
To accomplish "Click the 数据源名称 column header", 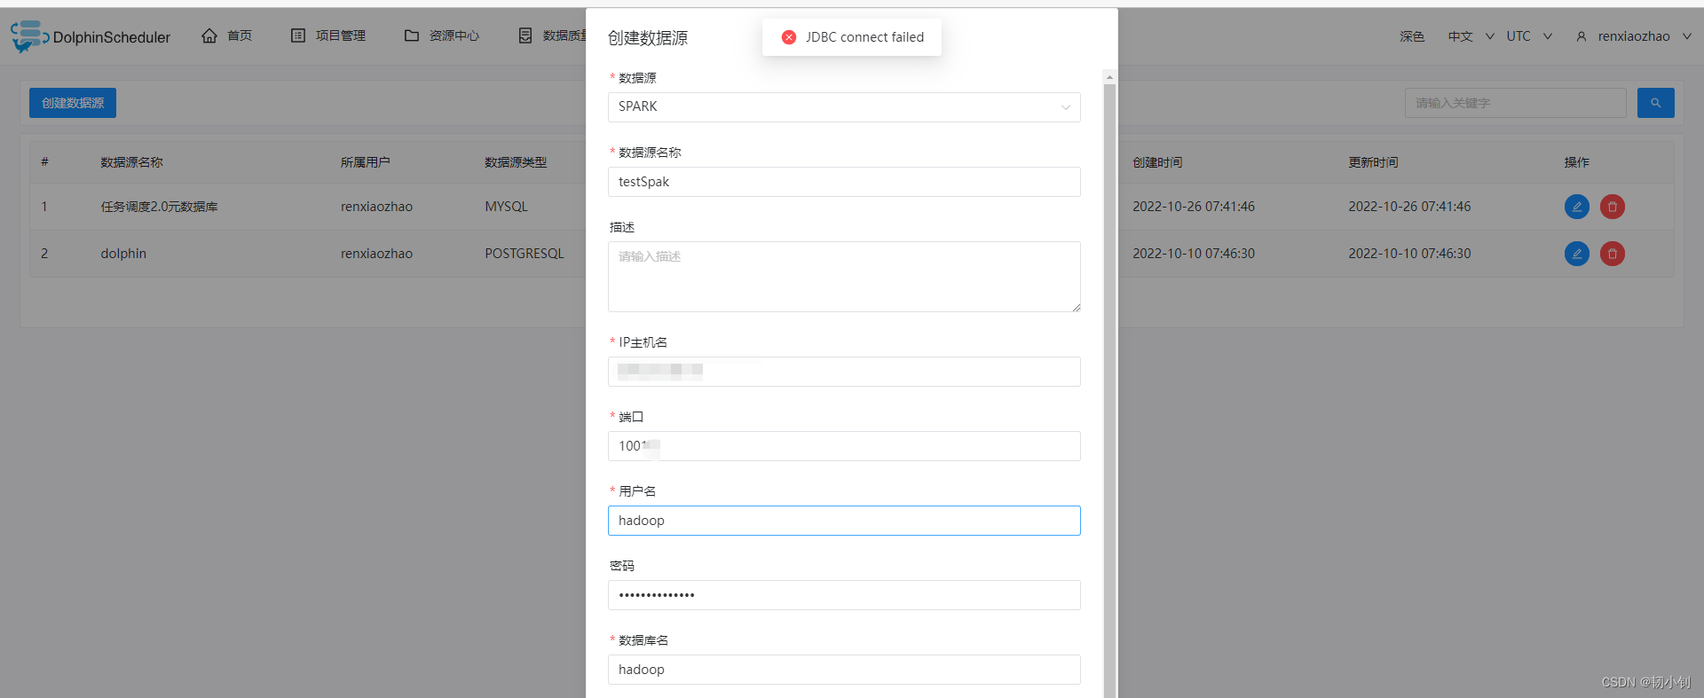I will pyautogui.click(x=131, y=162).
